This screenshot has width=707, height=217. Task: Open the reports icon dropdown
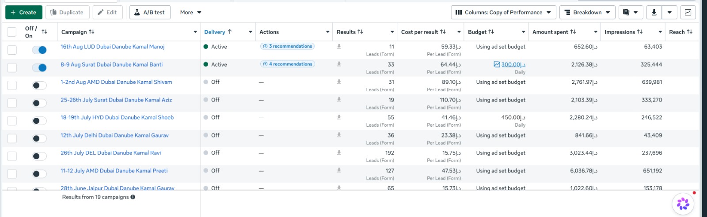point(631,12)
